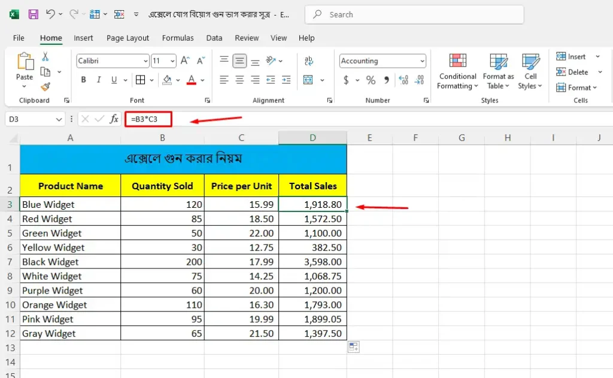
Task: Expand the Name Box dropdown arrow
Action: pyautogui.click(x=59, y=119)
